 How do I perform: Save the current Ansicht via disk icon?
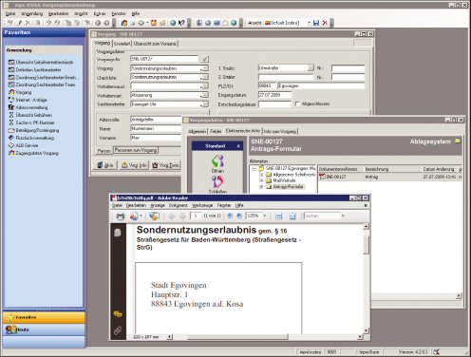coord(316,23)
